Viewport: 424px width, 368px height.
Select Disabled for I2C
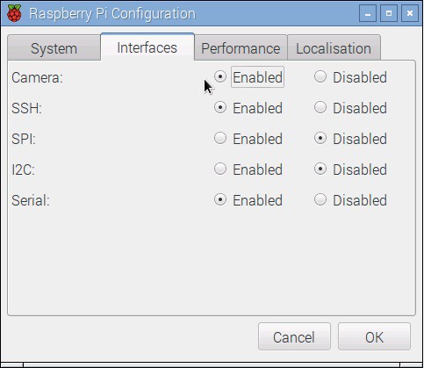[x=350, y=170]
